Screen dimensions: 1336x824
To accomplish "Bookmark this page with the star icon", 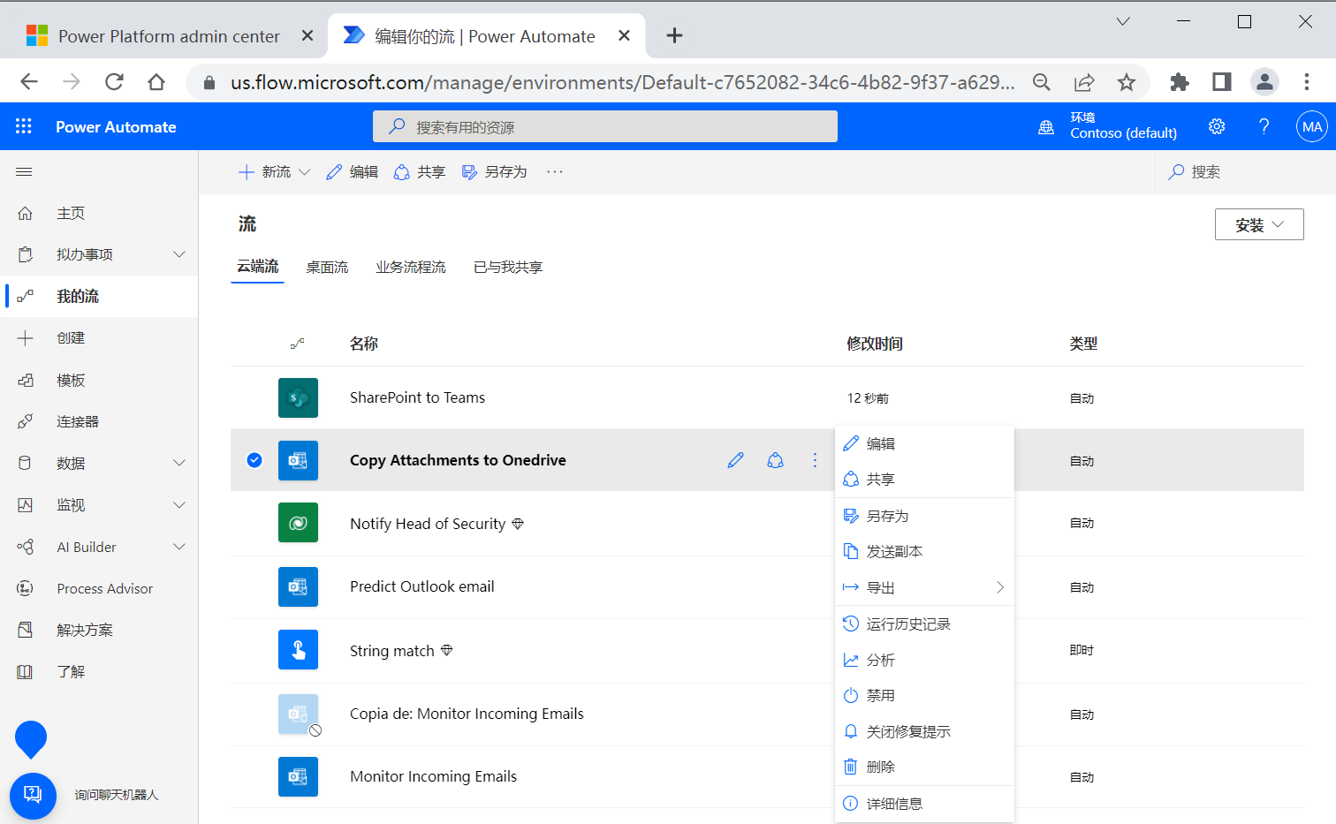I will [x=1126, y=82].
